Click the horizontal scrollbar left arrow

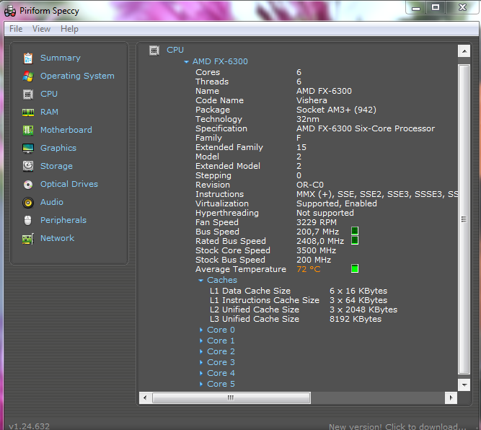(x=145, y=398)
